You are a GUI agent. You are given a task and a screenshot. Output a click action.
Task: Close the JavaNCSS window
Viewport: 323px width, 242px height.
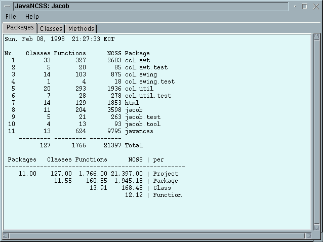(315, 7)
